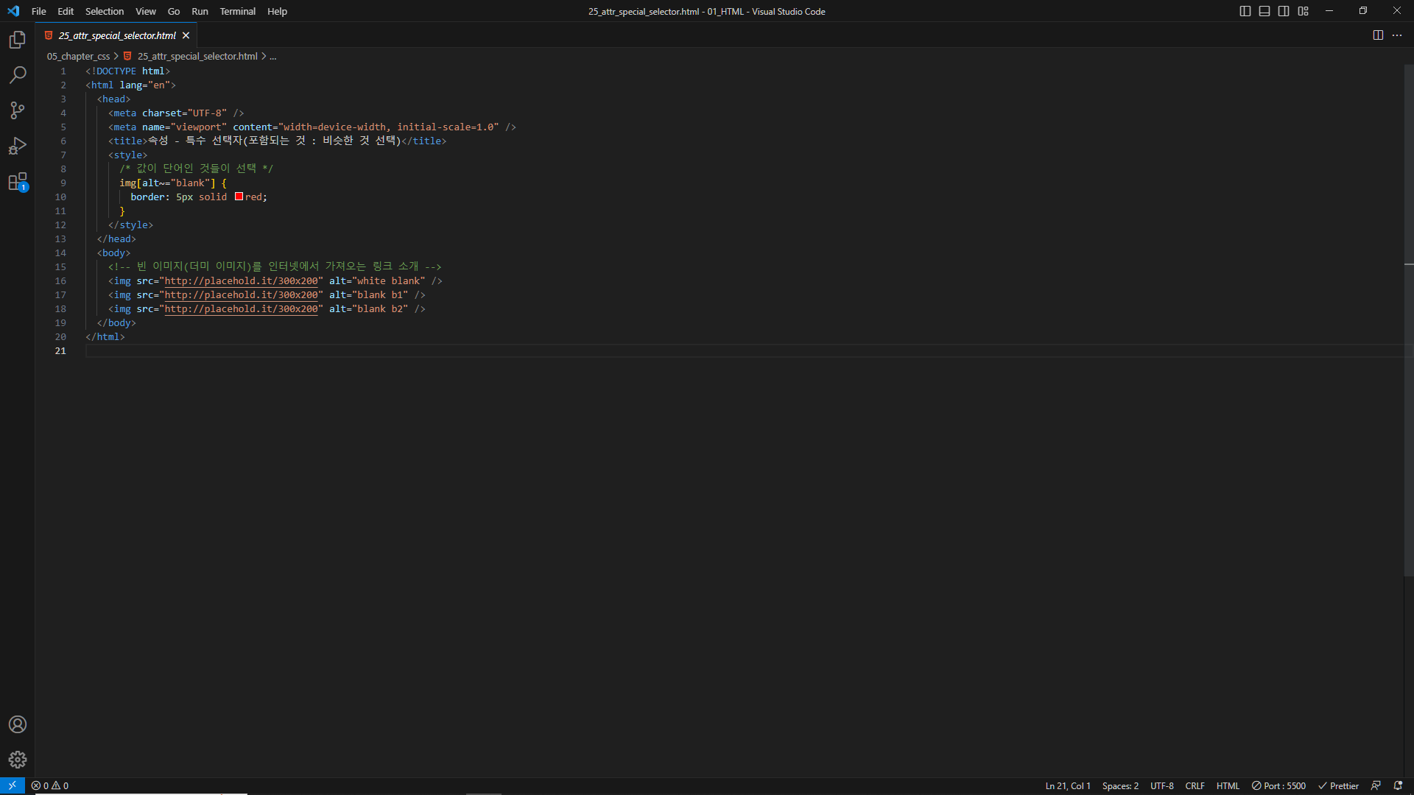
Task: Click the Split Editor Right icon
Action: (1378, 35)
